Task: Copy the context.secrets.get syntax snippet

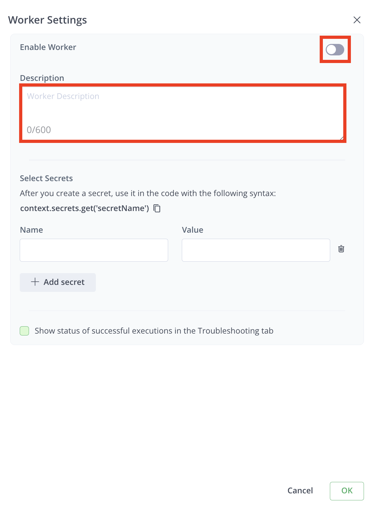Action: tap(157, 208)
